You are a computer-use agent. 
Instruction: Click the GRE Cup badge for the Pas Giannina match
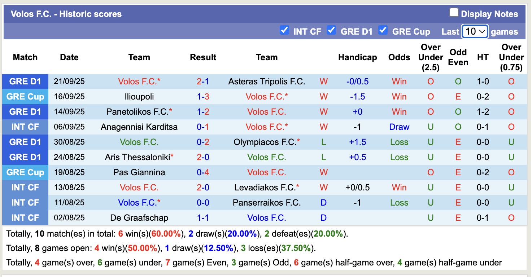click(x=25, y=172)
